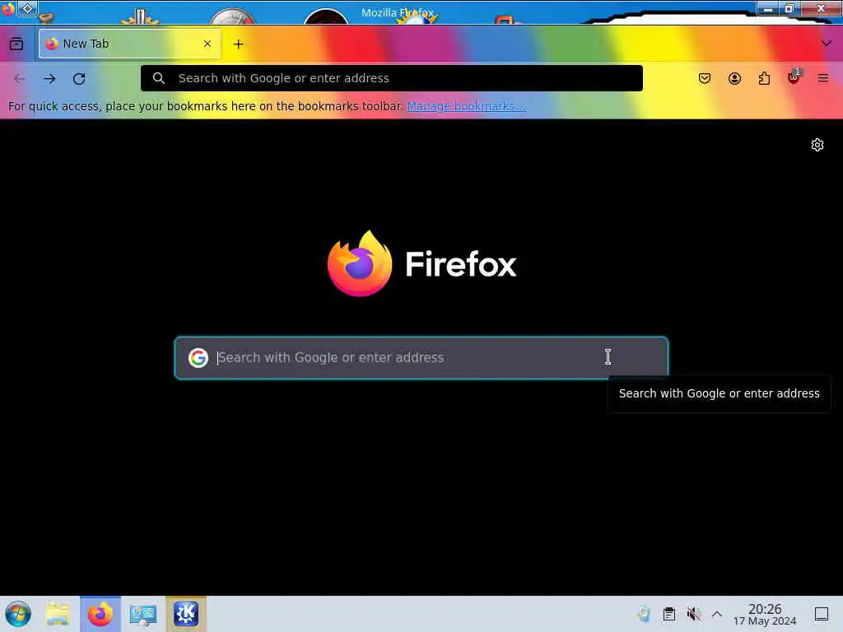Open the clock showing 20:26
The height and width of the screenshot is (632, 843).
pyautogui.click(x=765, y=614)
